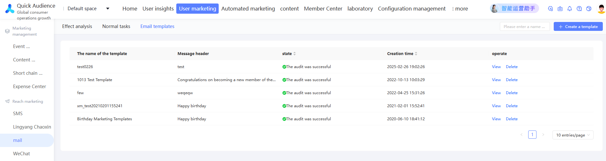Switch to the Effect analysis tab
606x161 pixels.
click(77, 26)
